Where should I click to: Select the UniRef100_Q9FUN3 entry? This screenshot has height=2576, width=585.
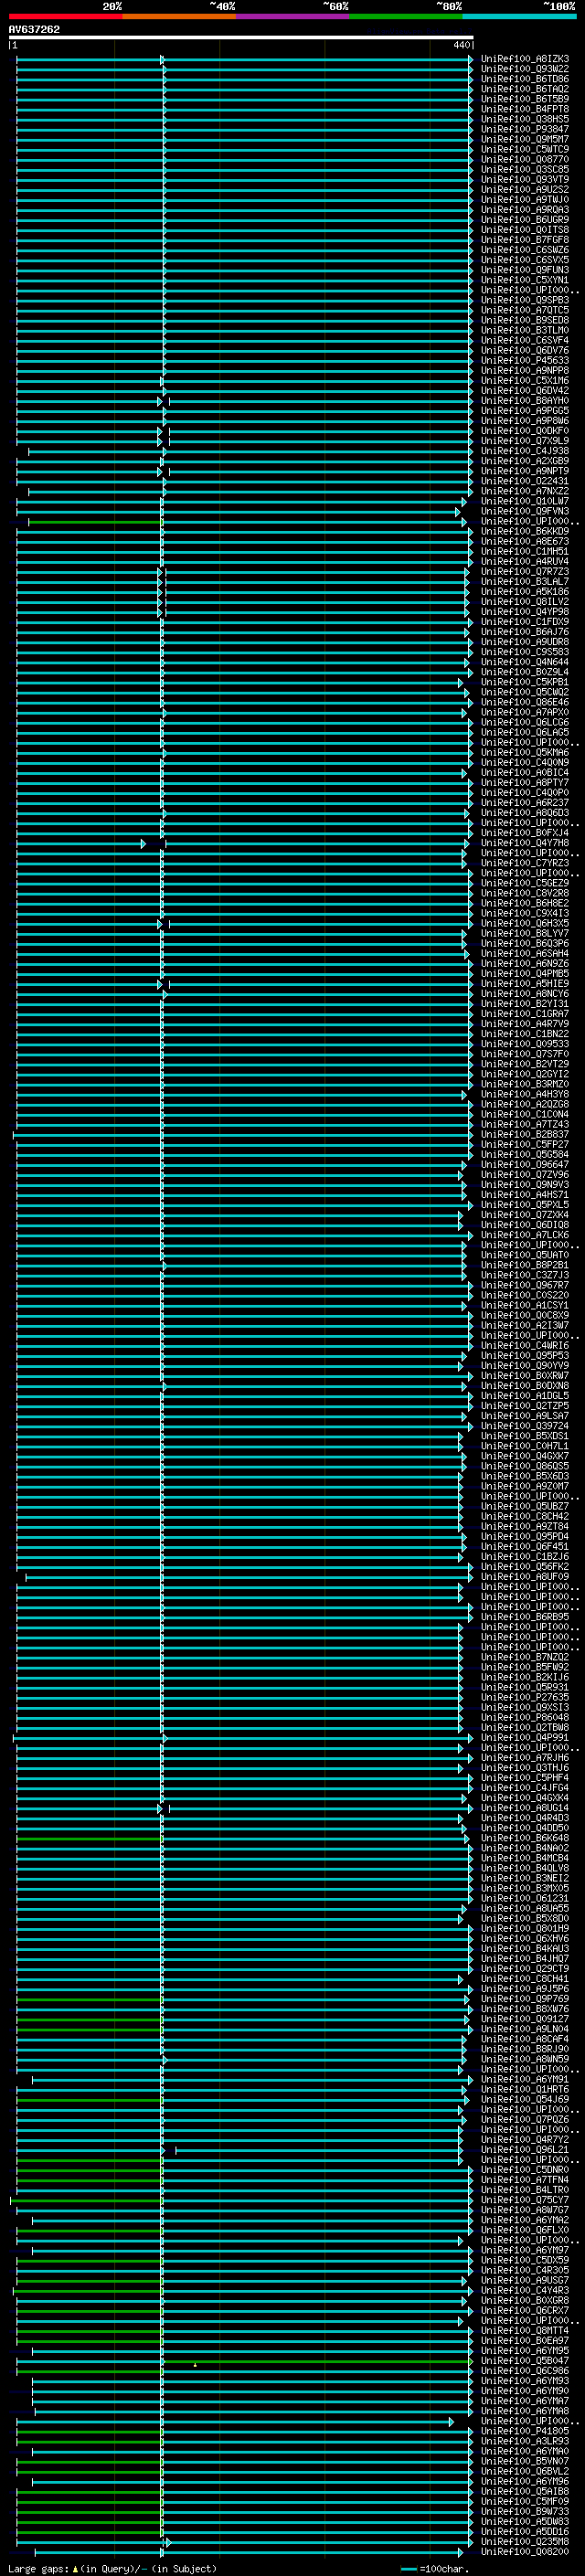tap(525, 270)
